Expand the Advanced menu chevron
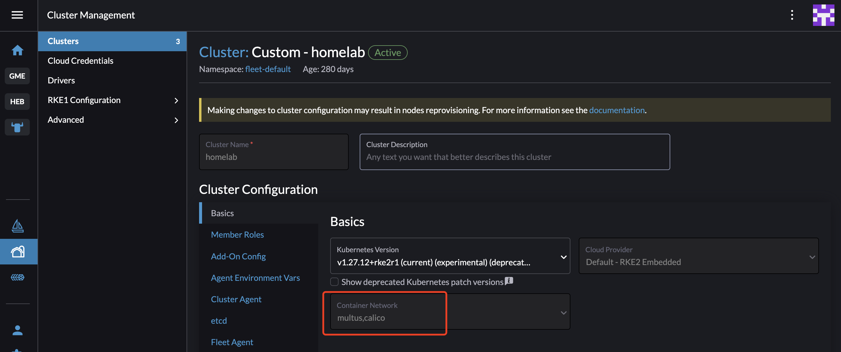841x352 pixels. pos(176,120)
